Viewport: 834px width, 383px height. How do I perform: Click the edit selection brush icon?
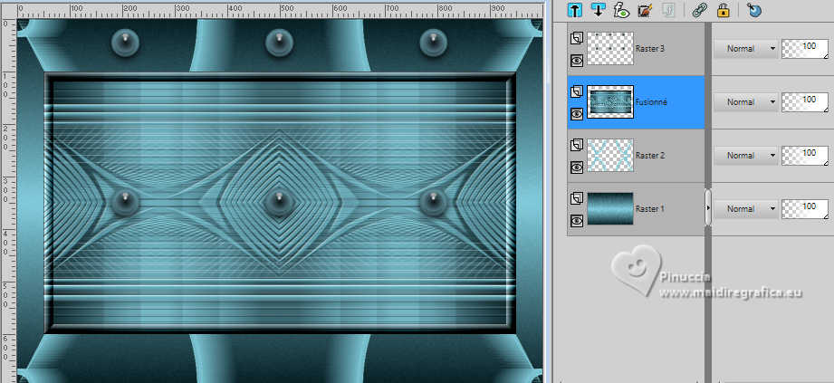(x=645, y=10)
